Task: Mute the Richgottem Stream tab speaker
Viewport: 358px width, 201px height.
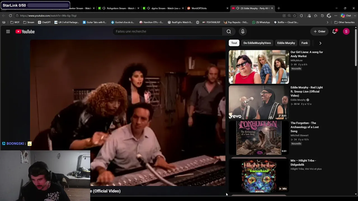Action: [x=104, y=8]
